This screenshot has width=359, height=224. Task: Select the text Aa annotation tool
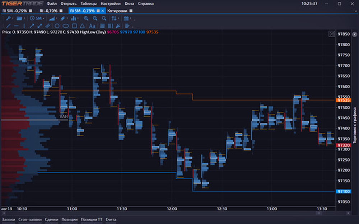click(x=92, y=26)
